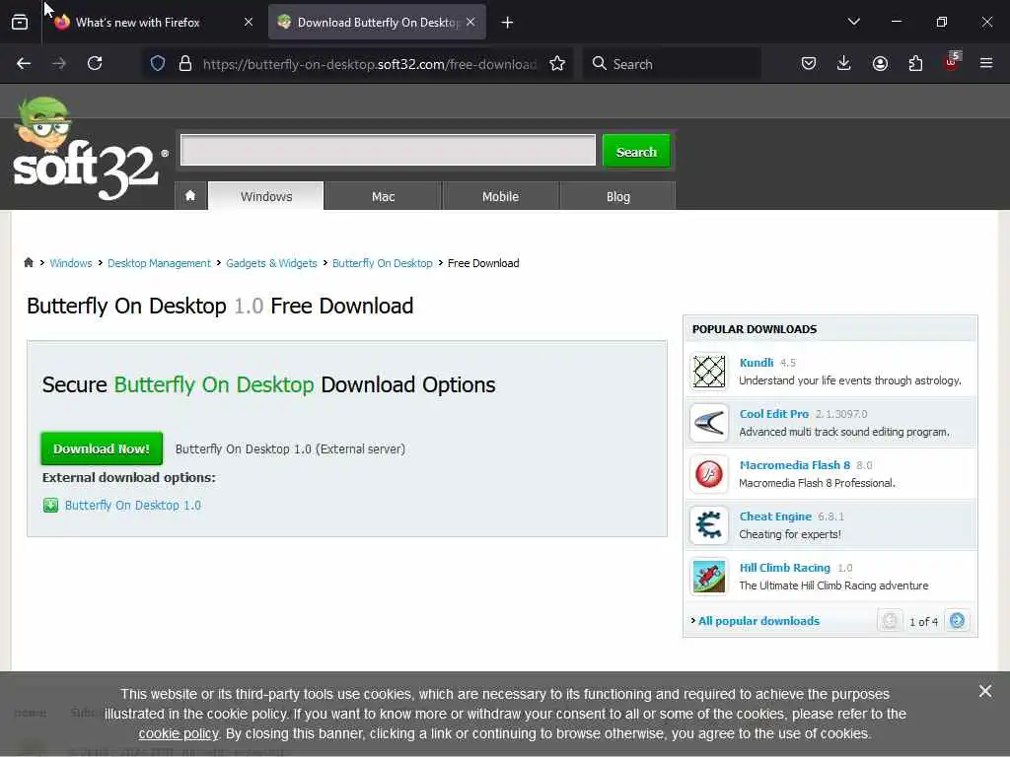1010x757 pixels.
Task: Click the Kundli app icon
Action: (x=708, y=372)
